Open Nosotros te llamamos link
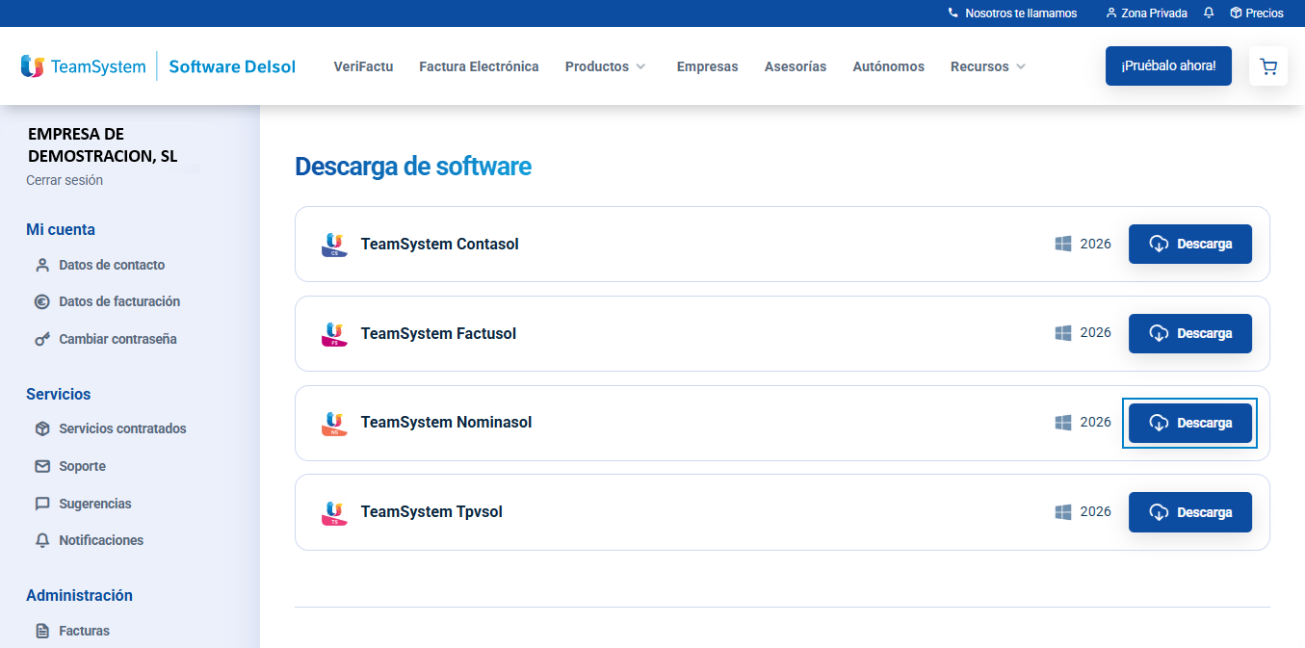Viewport: 1305px width, 648px height. pos(1021,13)
